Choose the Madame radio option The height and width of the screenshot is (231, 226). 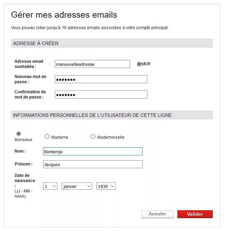pos(47,137)
